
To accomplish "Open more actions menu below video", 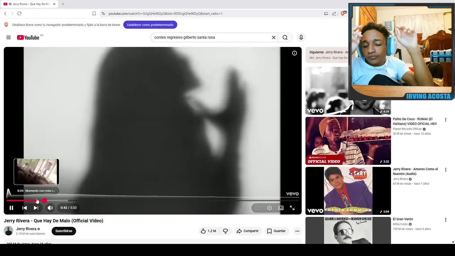I will pyautogui.click(x=297, y=231).
